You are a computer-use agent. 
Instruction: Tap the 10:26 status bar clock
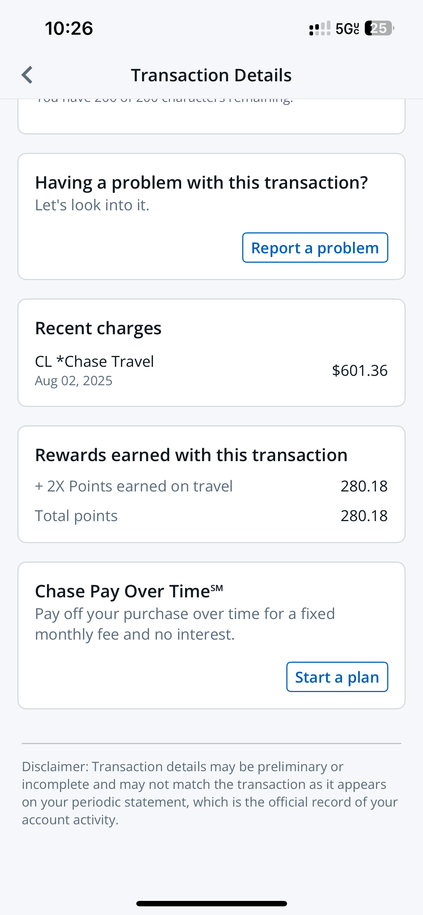[69, 28]
